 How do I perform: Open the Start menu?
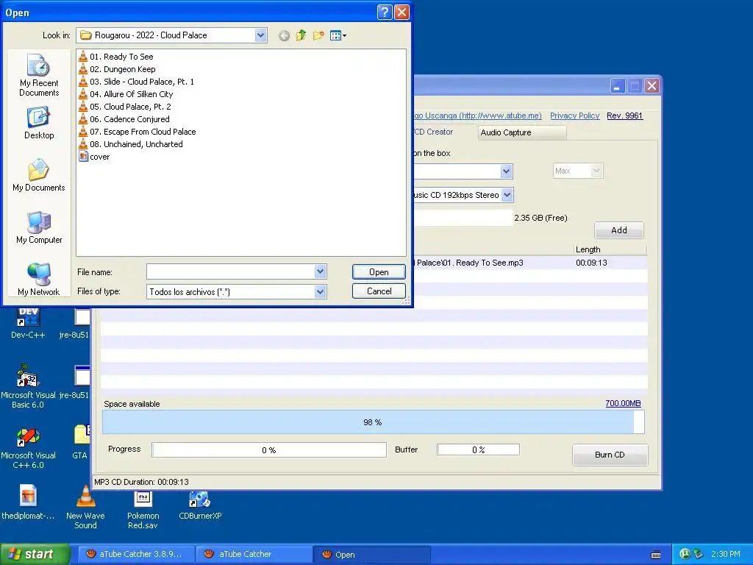tap(35, 554)
